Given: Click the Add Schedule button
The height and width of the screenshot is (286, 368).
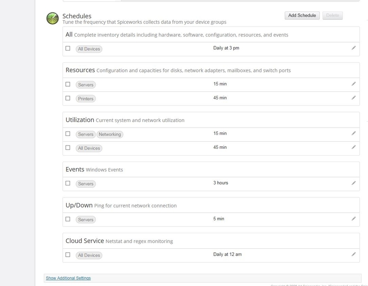Looking at the screenshot, I should coord(302,15).
